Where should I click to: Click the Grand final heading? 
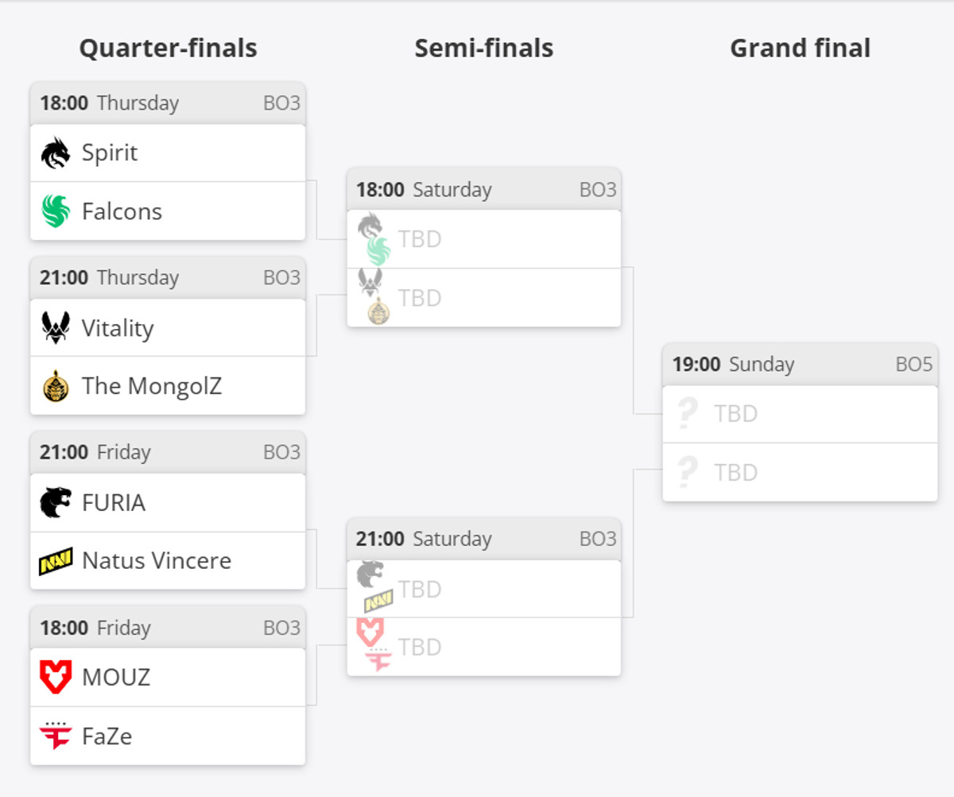tap(800, 48)
